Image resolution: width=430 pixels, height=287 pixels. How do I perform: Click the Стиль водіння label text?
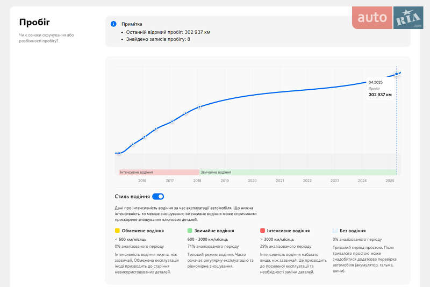[x=132, y=197]
